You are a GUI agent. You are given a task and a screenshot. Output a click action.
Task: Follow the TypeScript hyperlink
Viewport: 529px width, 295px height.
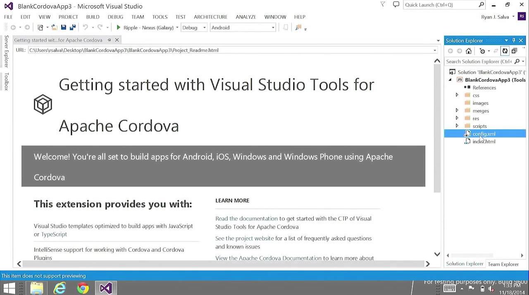coord(54,234)
